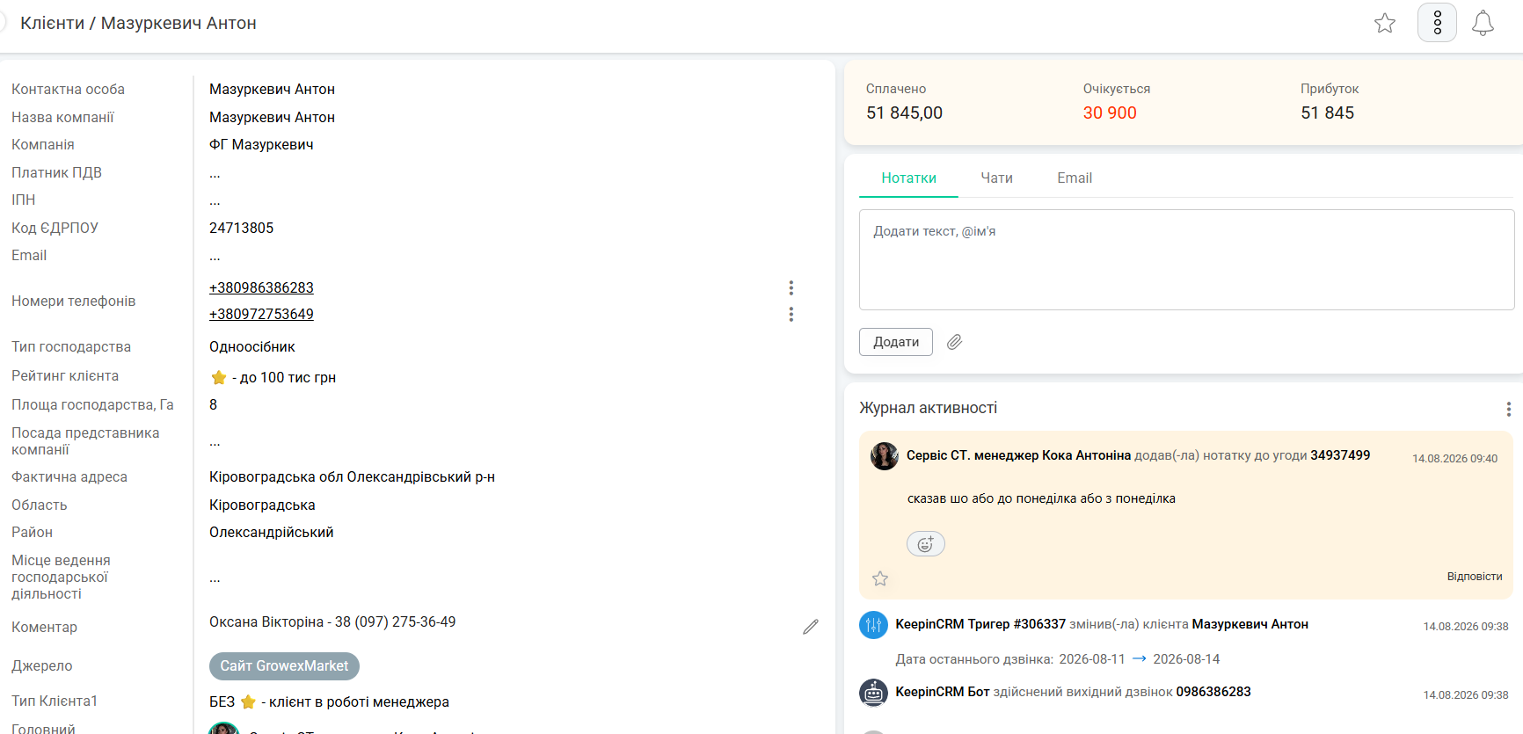1523x734 pixels.
Task: Click the farm area value 8
Action: tap(213, 404)
